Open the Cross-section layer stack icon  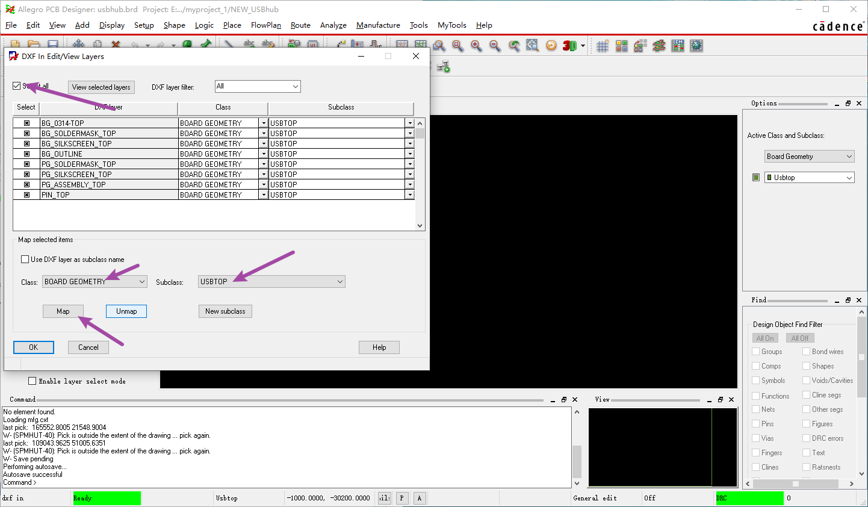coord(659,46)
